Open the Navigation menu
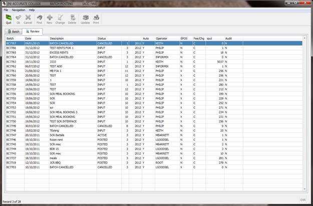The image size is (313, 206). [x=19, y=10]
